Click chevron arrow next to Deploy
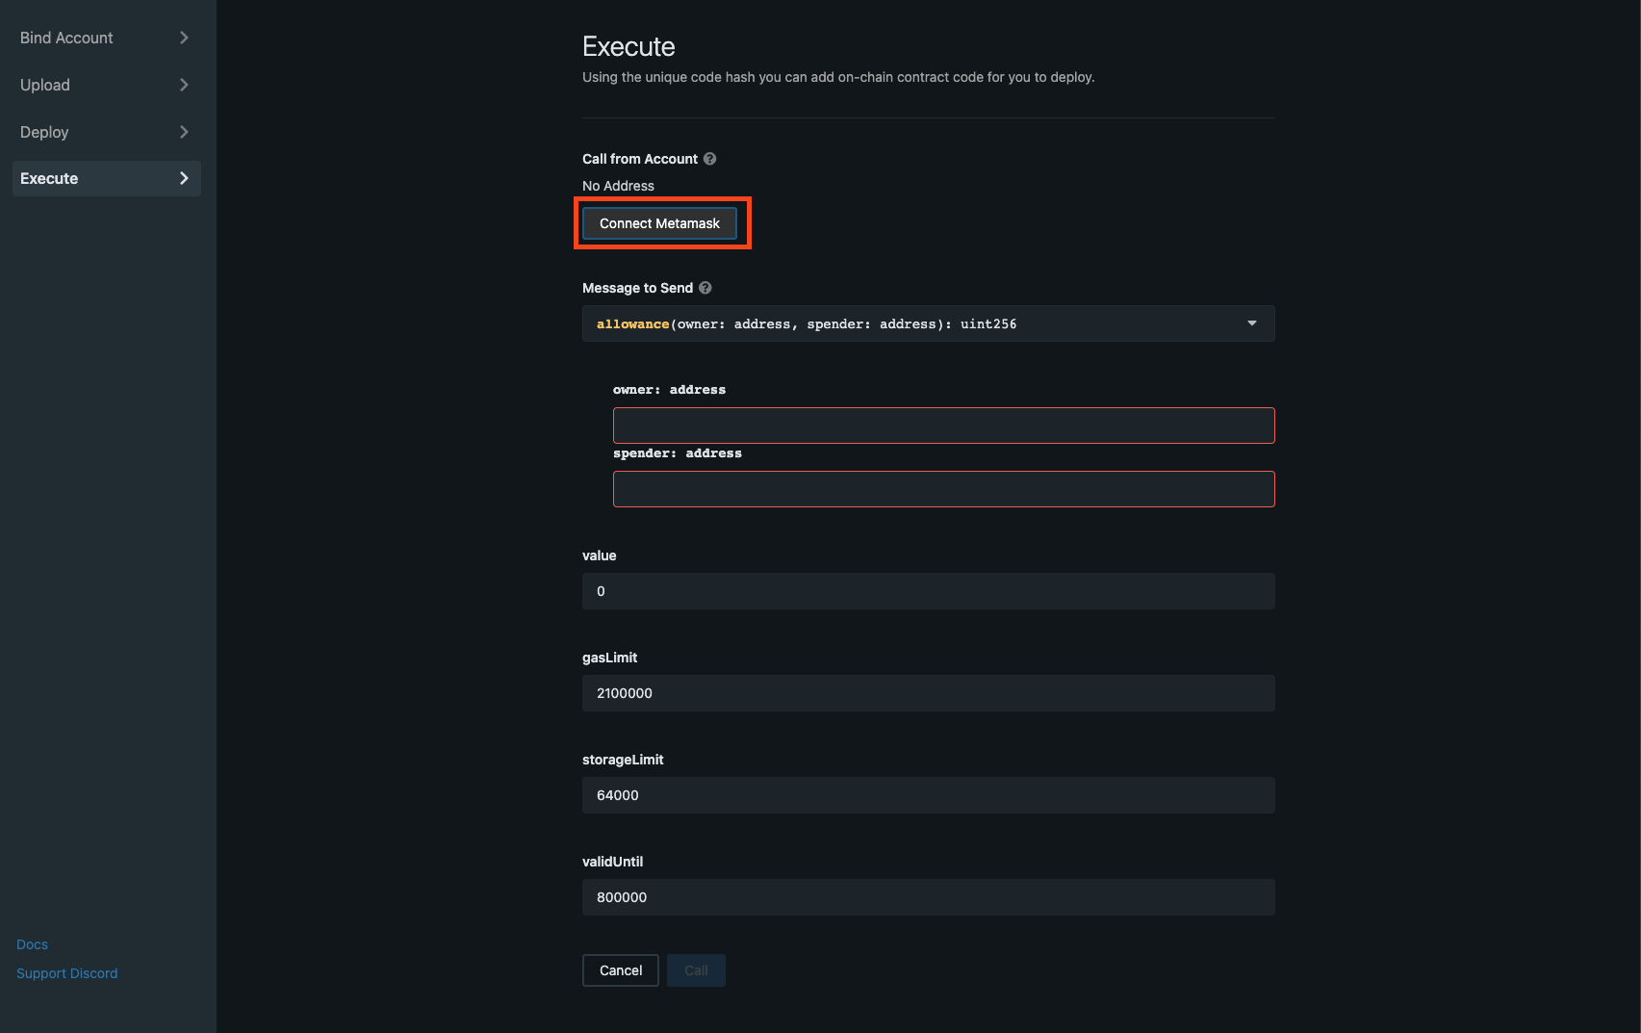Image resolution: width=1641 pixels, height=1033 pixels. click(x=184, y=132)
